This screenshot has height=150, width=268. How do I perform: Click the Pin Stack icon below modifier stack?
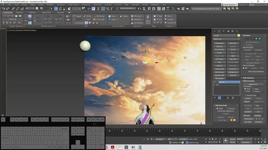coord(215,98)
